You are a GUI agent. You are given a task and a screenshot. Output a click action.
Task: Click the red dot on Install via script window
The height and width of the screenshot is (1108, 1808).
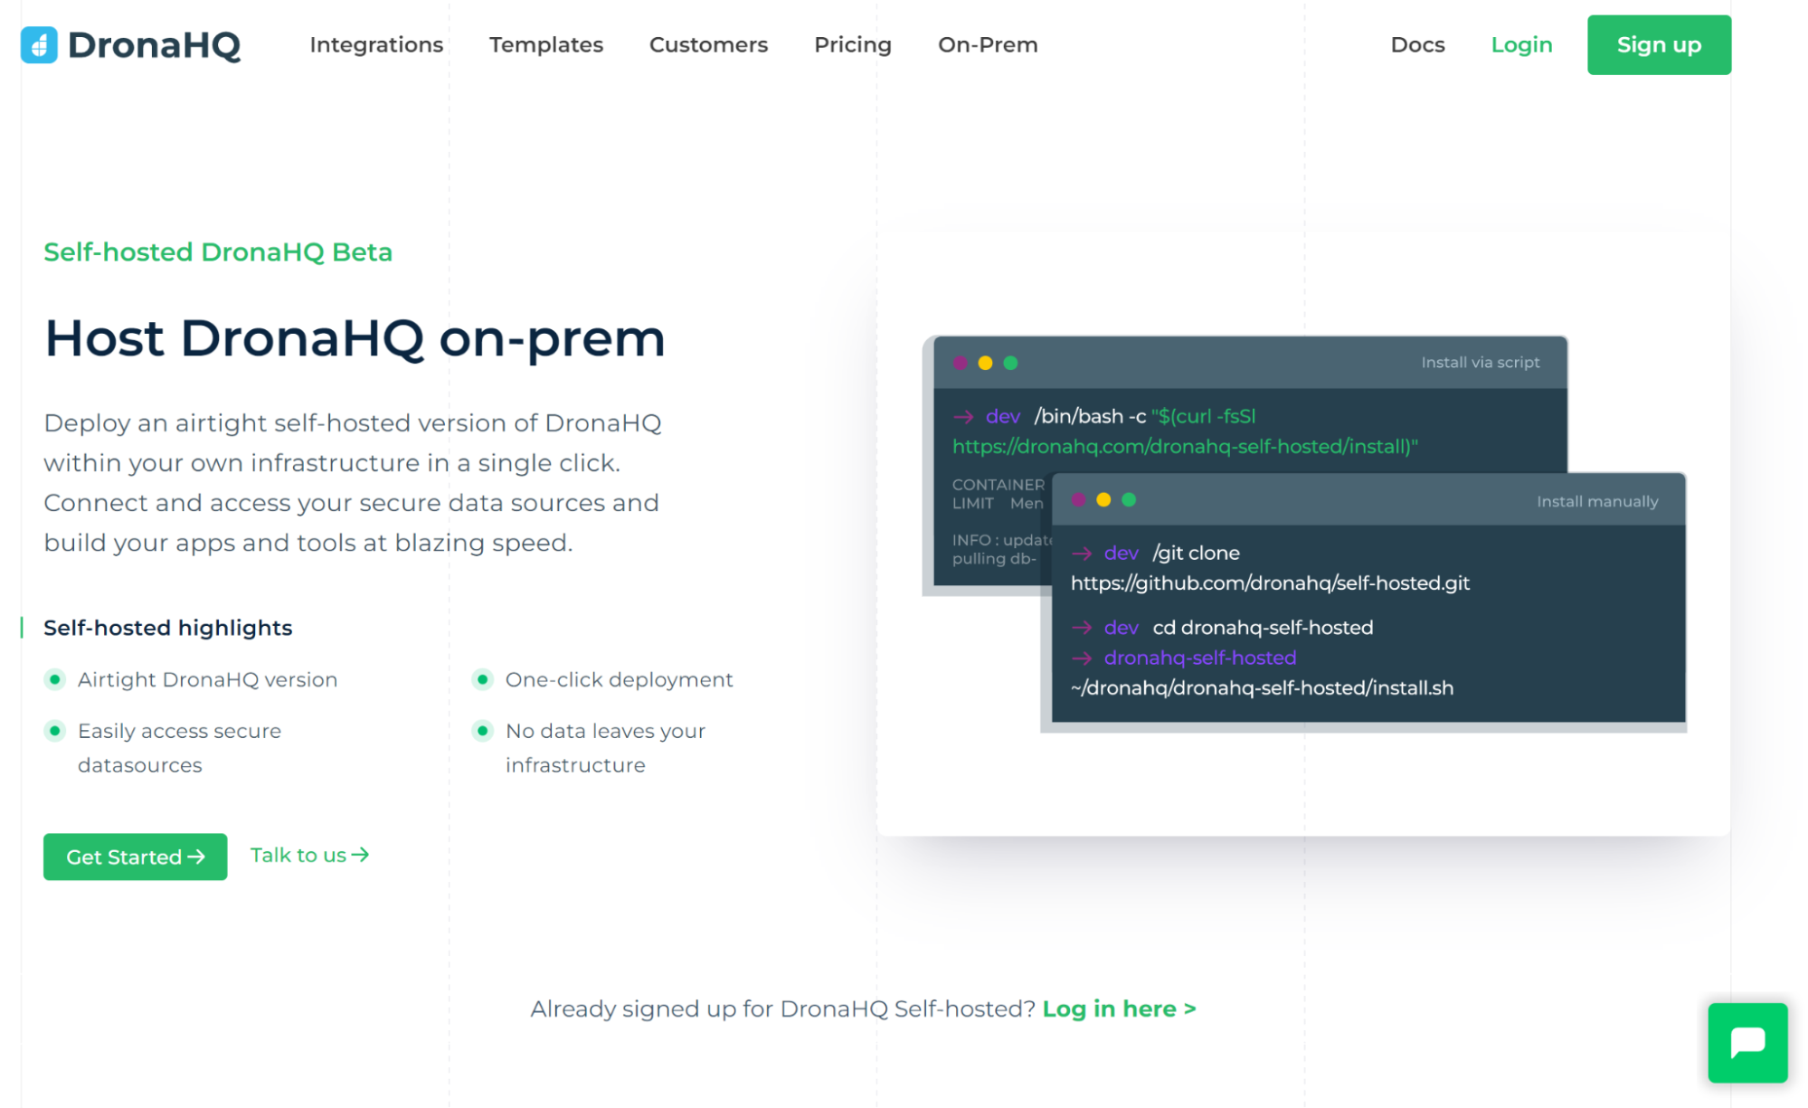click(959, 362)
